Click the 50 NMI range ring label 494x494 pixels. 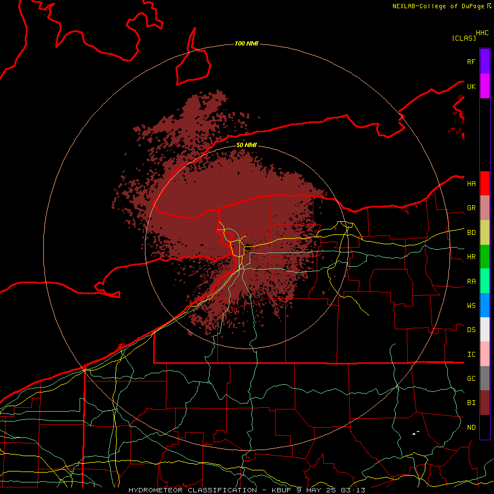pos(246,145)
